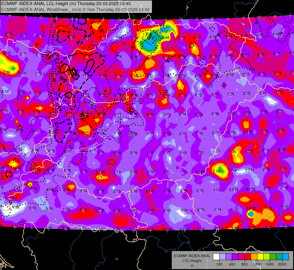
Task: Click the legend label 'LCL-Height'
Action: coord(192,261)
